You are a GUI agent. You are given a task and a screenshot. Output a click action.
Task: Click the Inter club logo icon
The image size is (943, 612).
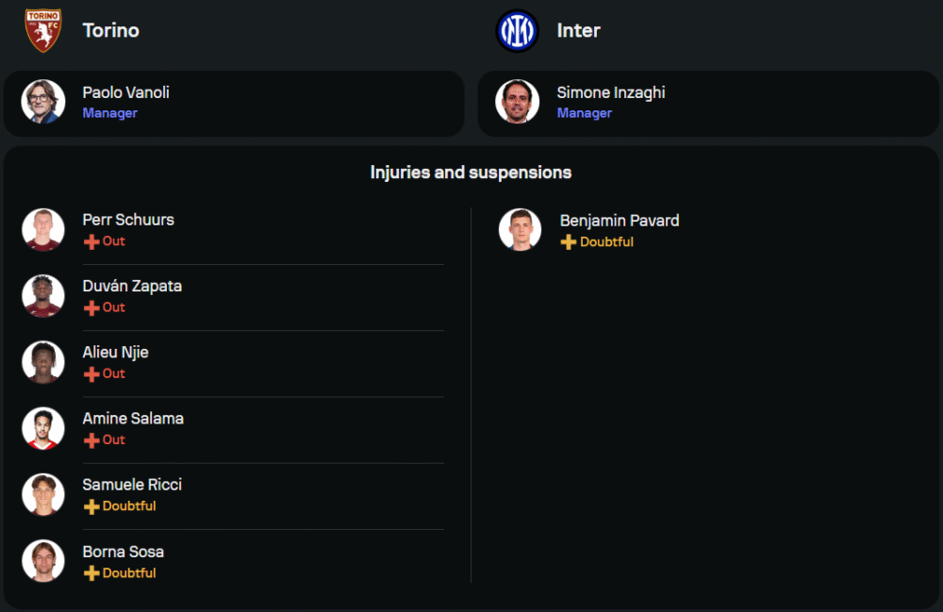click(x=517, y=30)
